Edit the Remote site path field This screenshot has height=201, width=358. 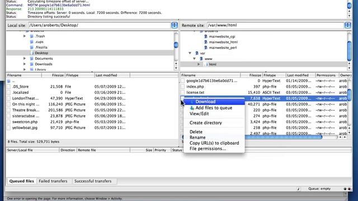pyautogui.click(x=275, y=25)
